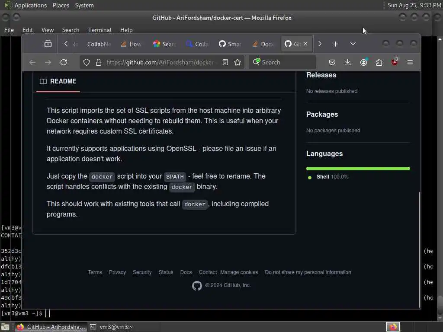Open the list all tabs dropdown
Viewport: 443px width, 332px height.
click(x=353, y=44)
